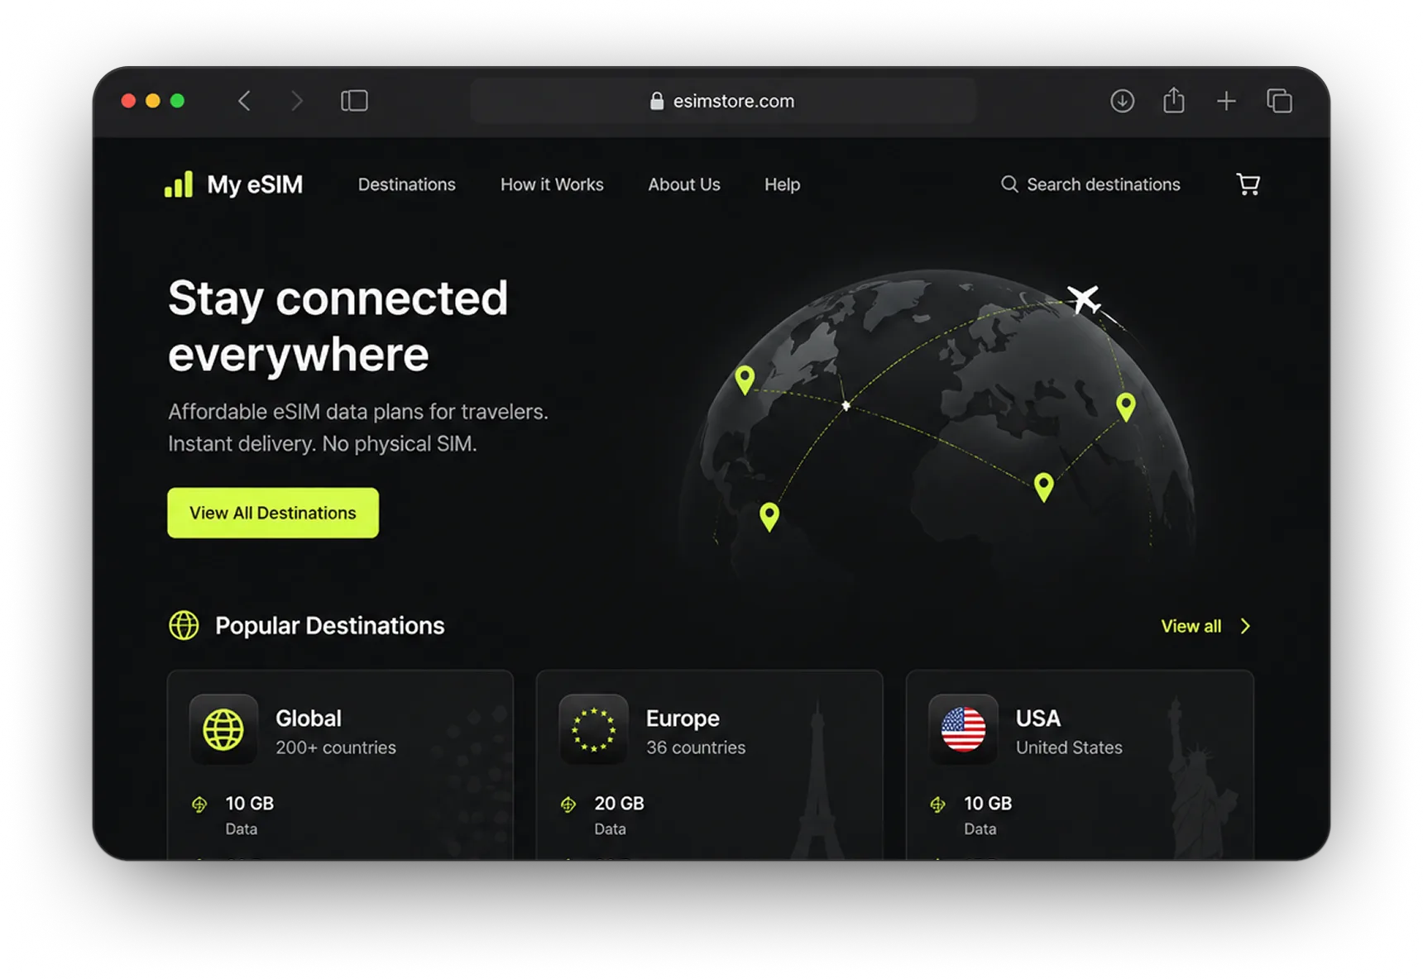Image resolution: width=1423 pixels, height=979 pixels.
Task: Open the About Us nav item
Action: point(684,184)
